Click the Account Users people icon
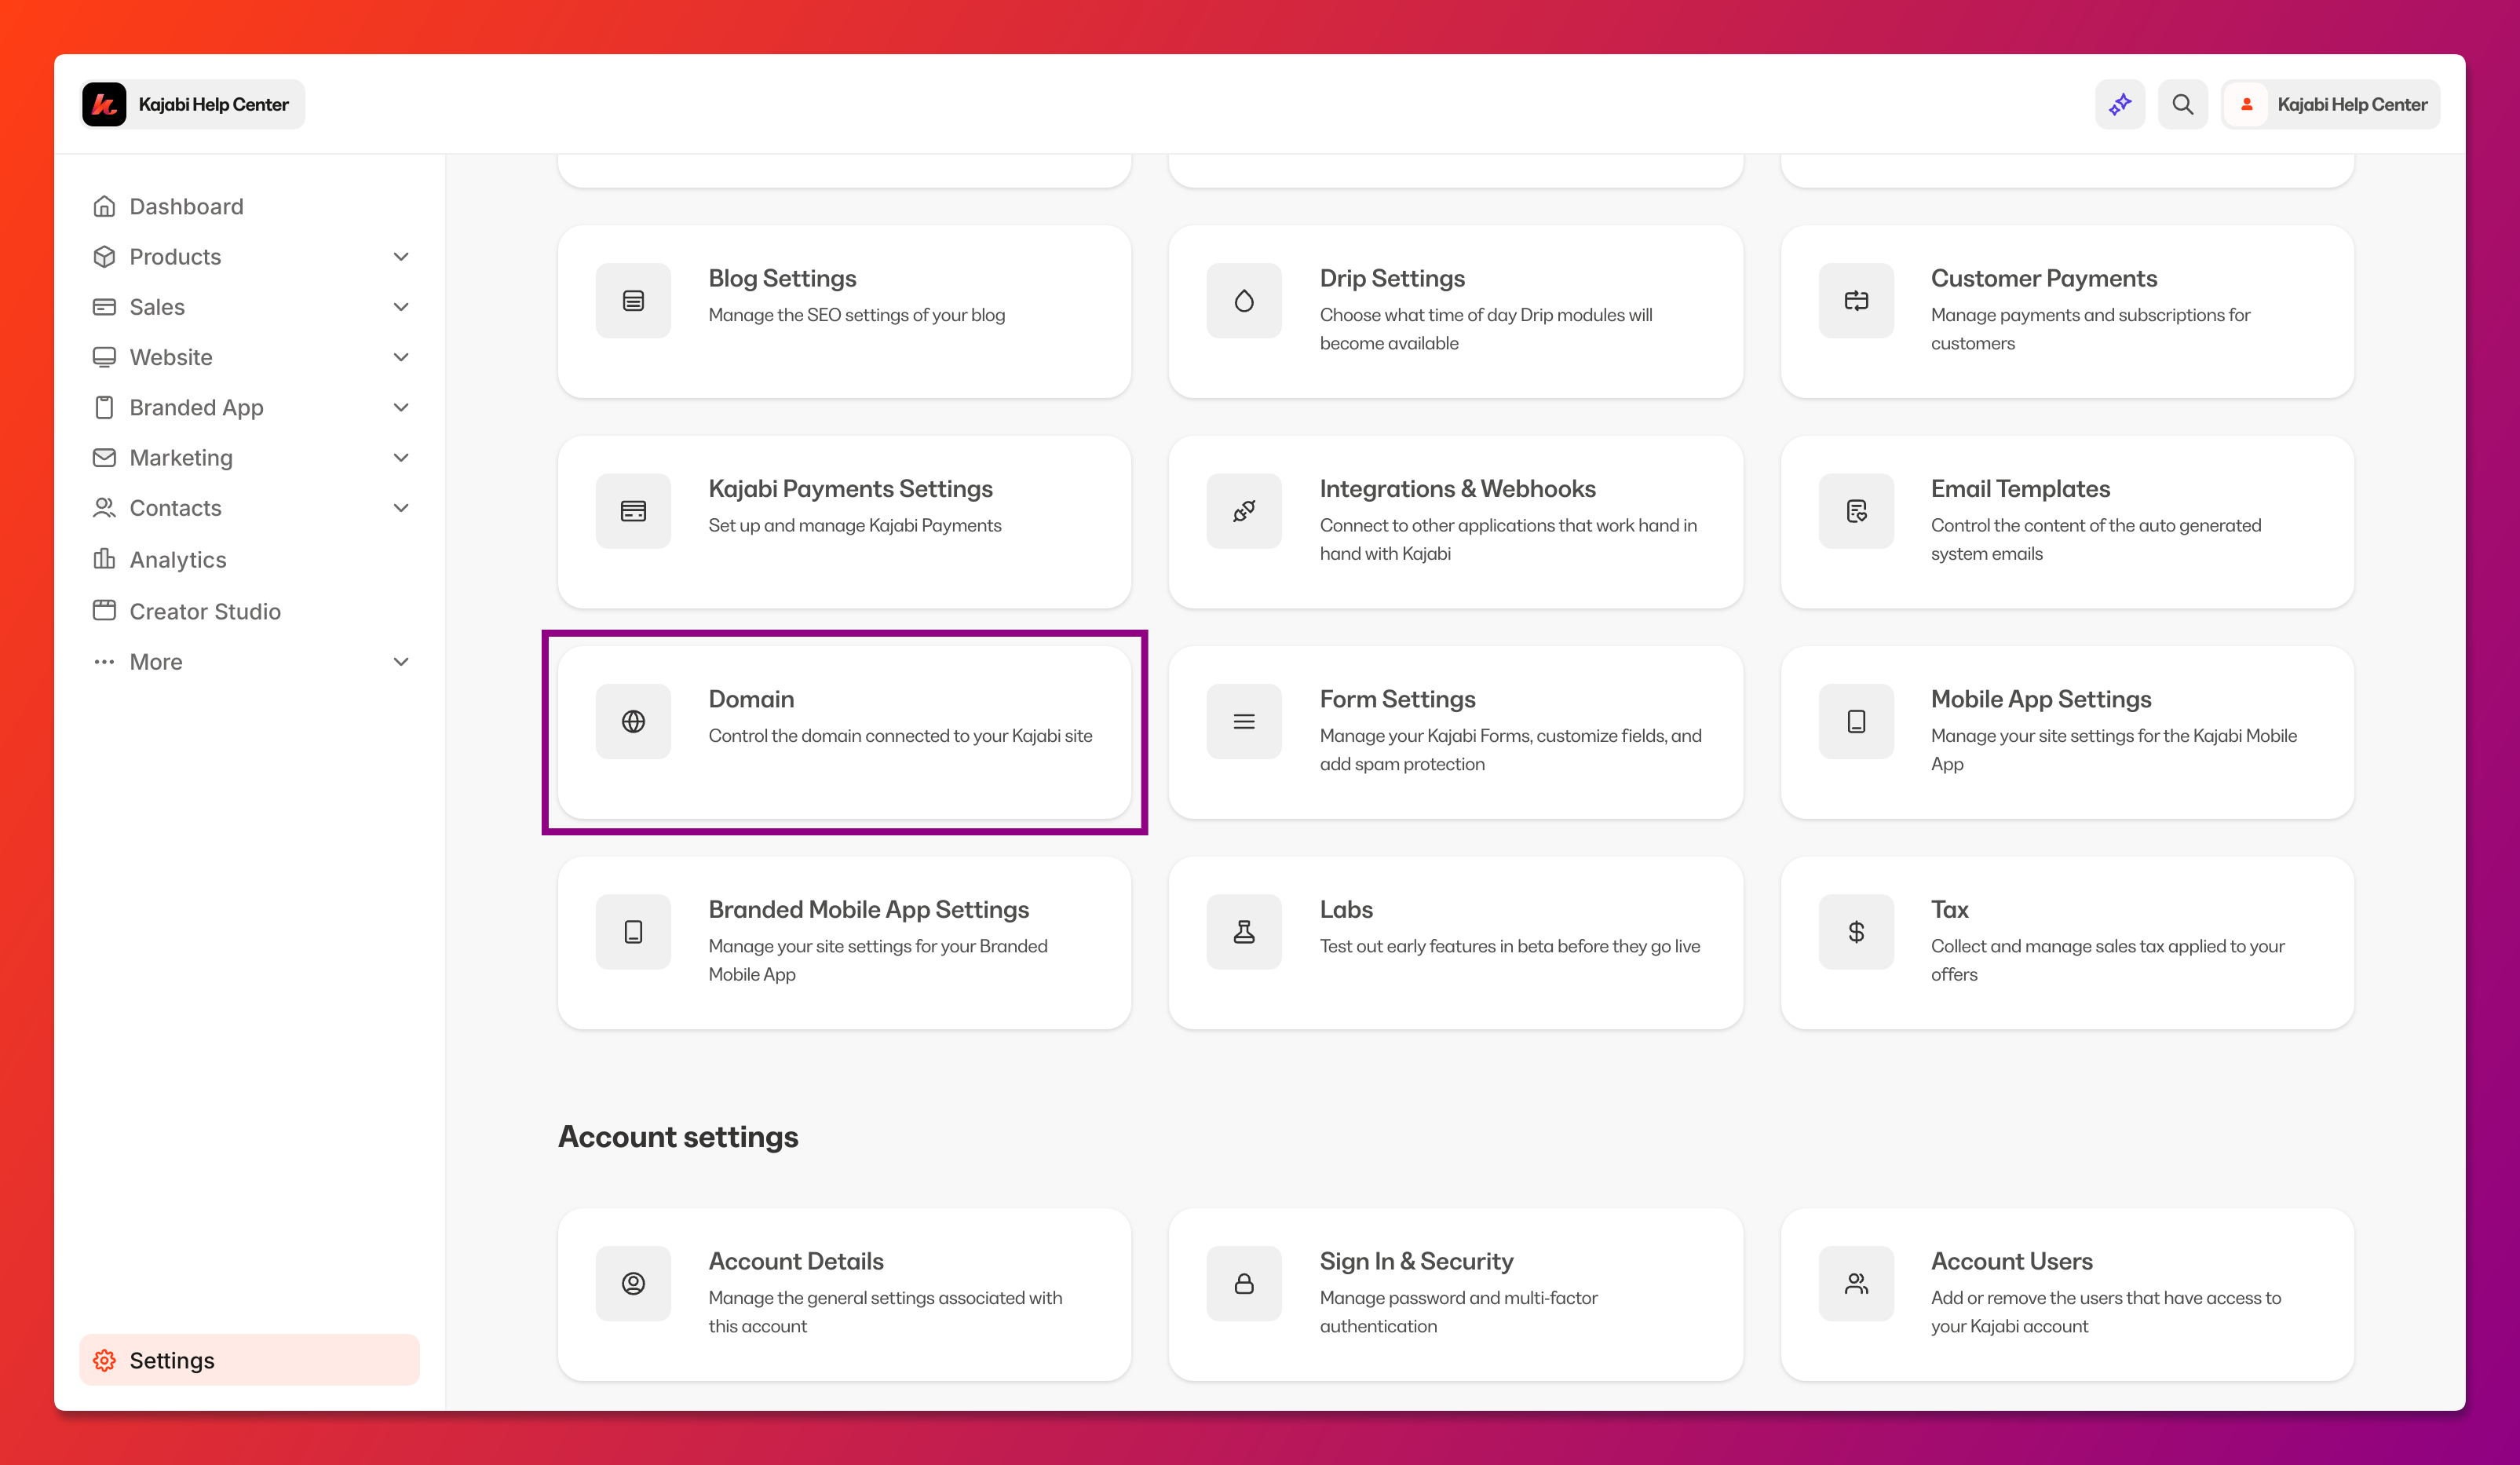The height and width of the screenshot is (1465, 2520). pyautogui.click(x=1856, y=1284)
